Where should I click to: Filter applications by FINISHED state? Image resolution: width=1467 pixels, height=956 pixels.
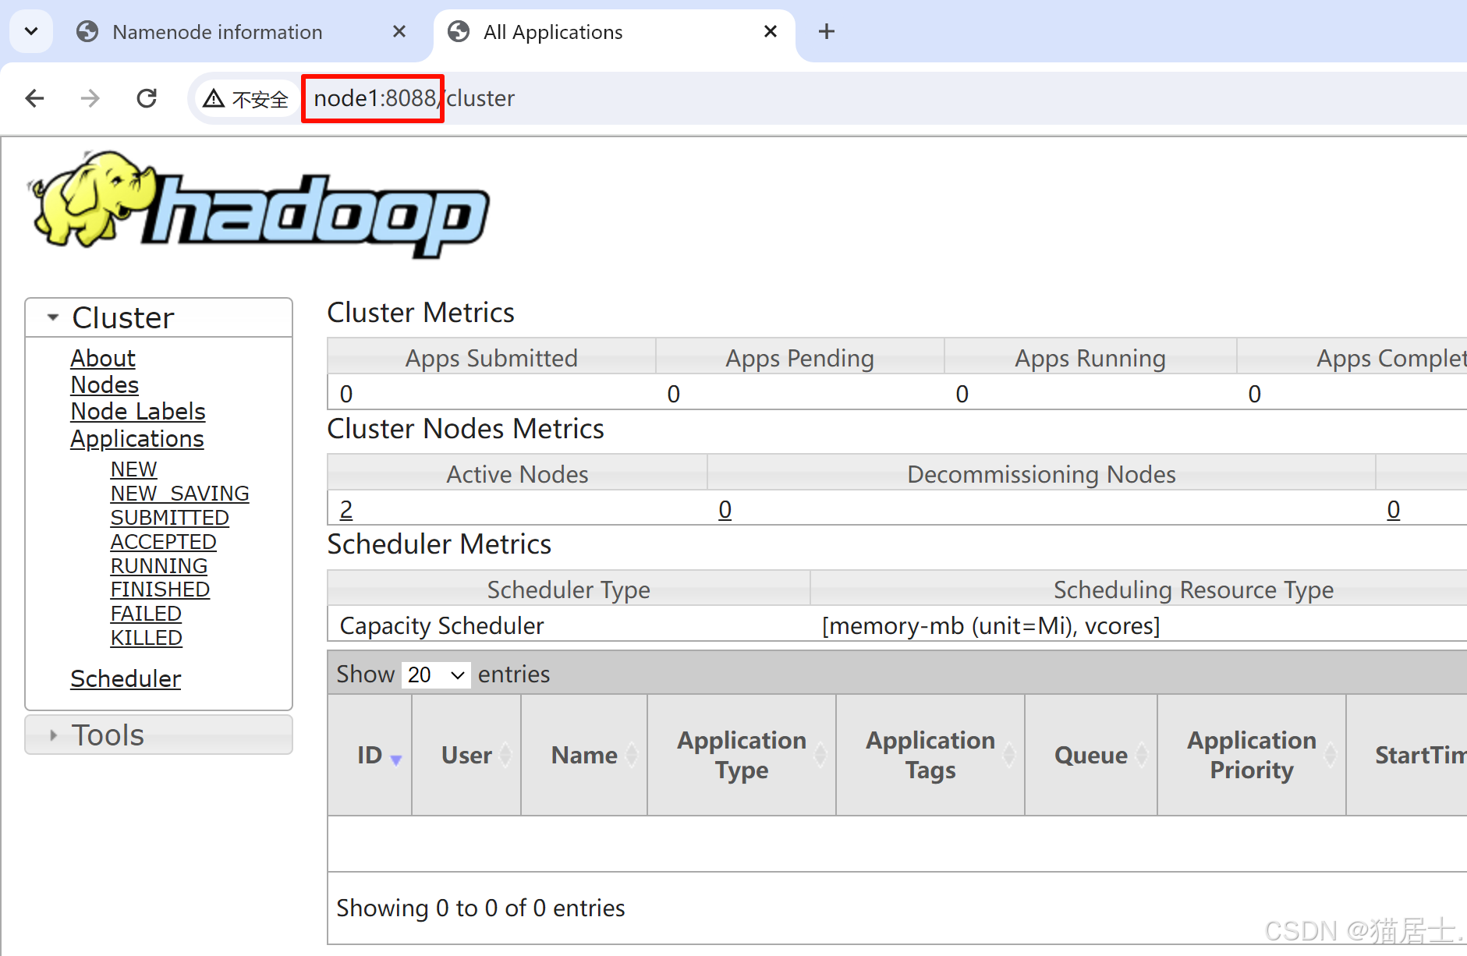pos(160,590)
